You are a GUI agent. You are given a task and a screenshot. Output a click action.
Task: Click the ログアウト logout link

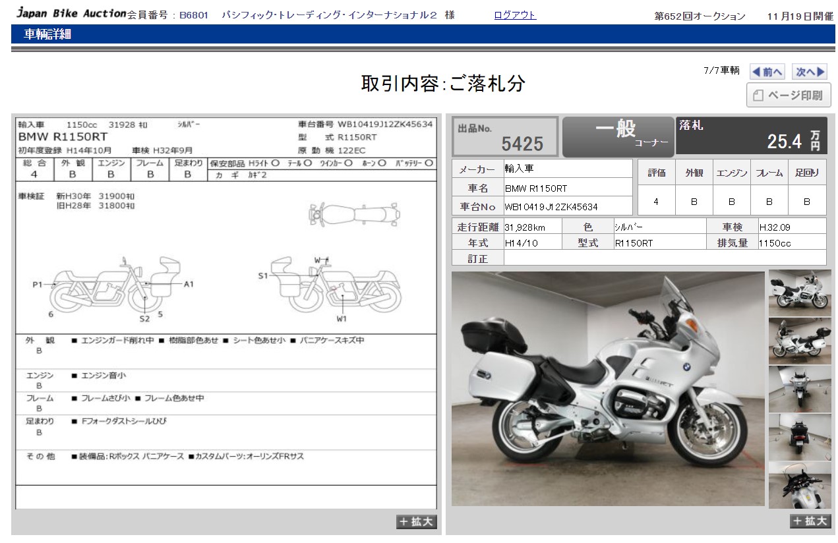pyautogui.click(x=515, y=15)
